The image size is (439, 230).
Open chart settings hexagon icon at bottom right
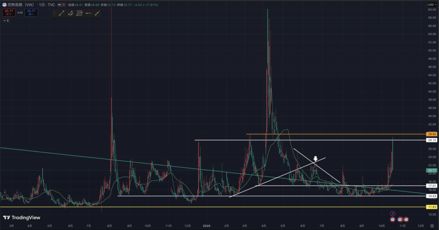click(x=432, y=226)
